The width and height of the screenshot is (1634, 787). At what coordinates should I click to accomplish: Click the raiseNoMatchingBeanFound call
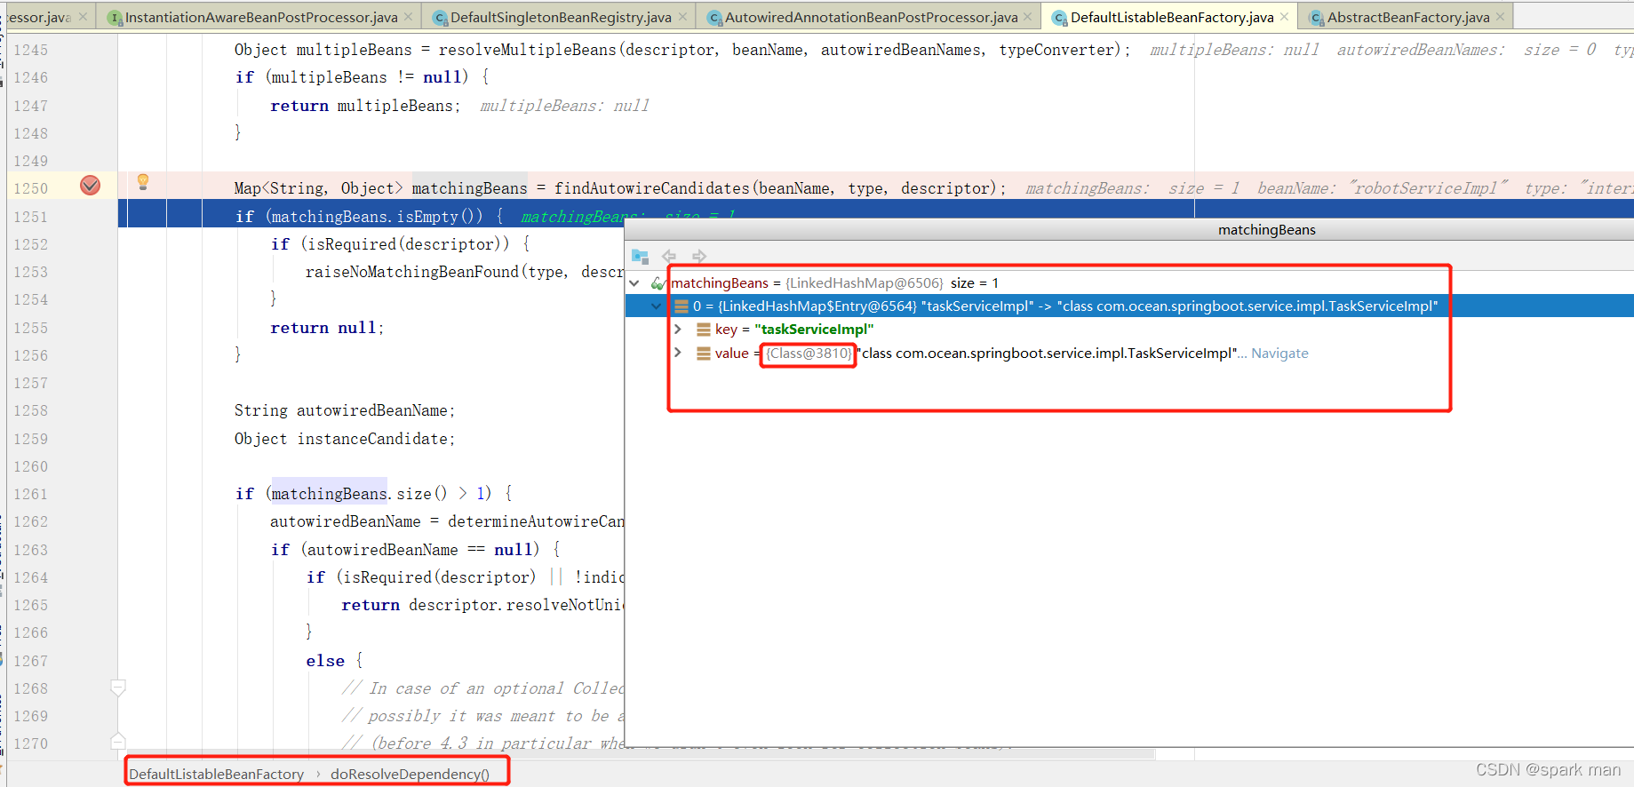click(412, 272)
